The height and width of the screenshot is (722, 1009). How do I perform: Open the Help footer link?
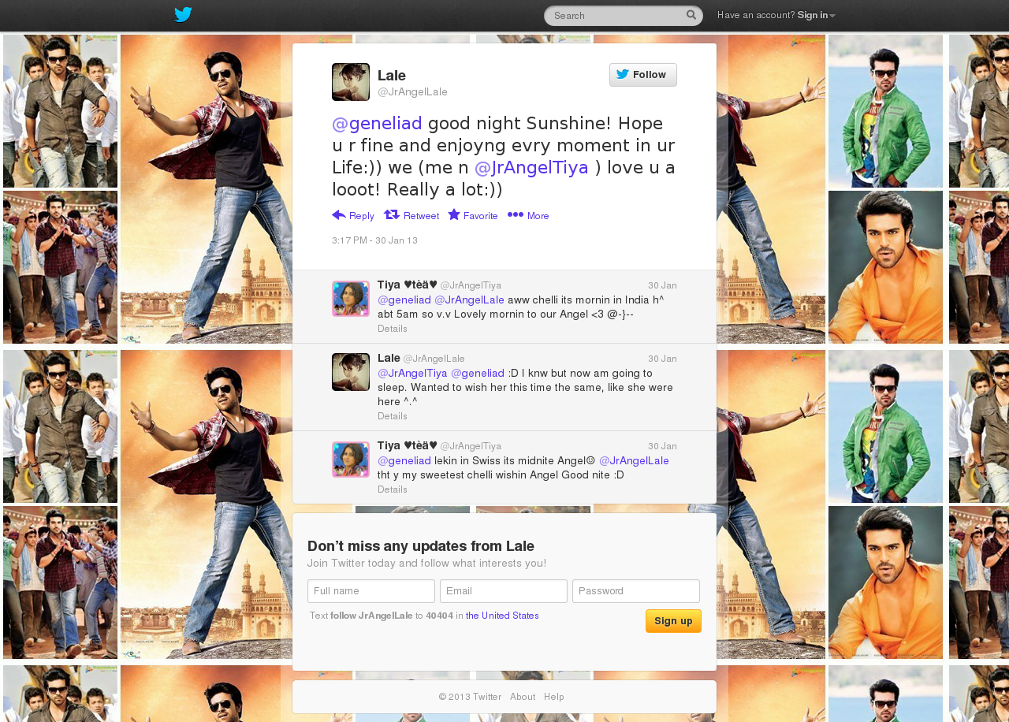pyautogui.click(x=554, y=697)
